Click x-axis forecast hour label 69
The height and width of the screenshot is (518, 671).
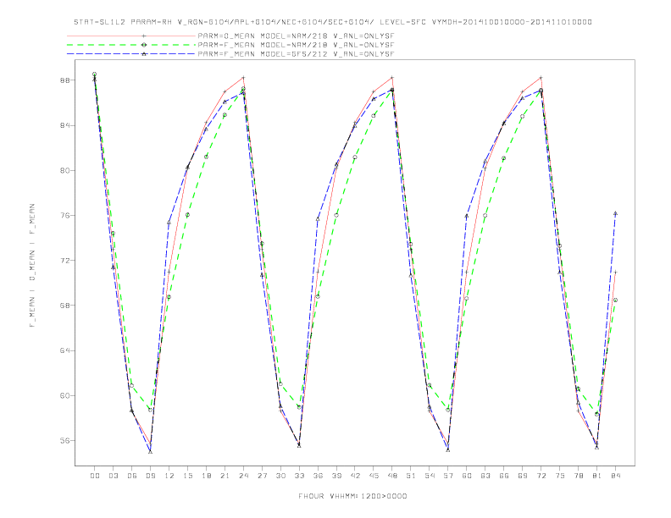pyautogui.click(x=523, y=476)
